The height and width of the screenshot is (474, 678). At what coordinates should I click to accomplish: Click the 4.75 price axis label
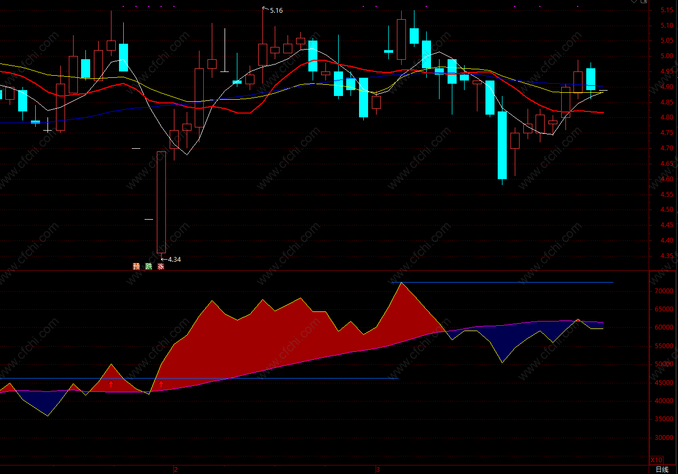(x=666, y=133)
